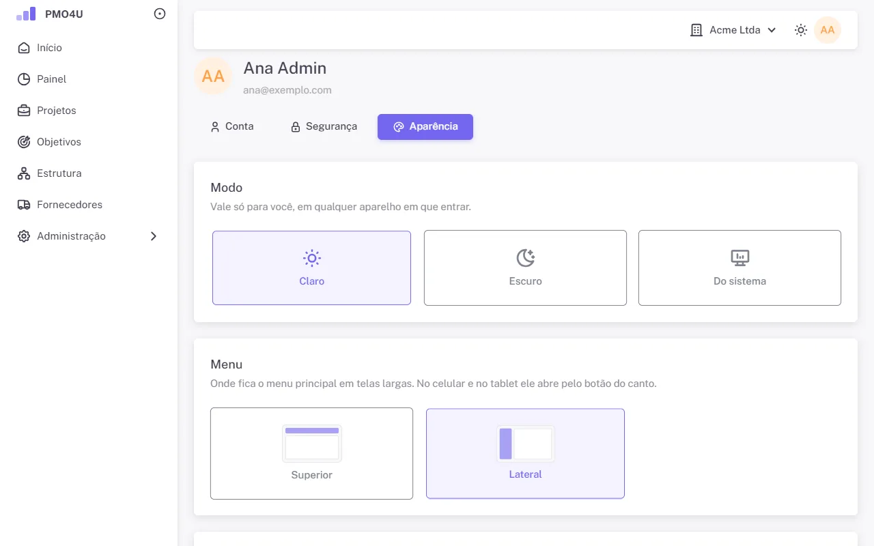Click the Objetivos target icon
The width and height of the screenshot is (874, 546).
(24, 142)
